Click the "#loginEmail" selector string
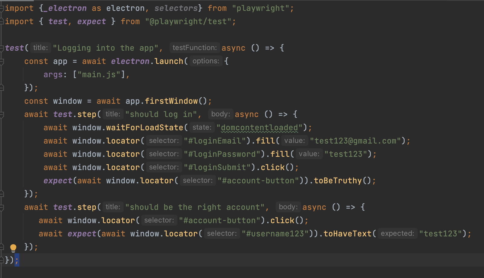The image size is (484, 278). [x=215, y=141]
